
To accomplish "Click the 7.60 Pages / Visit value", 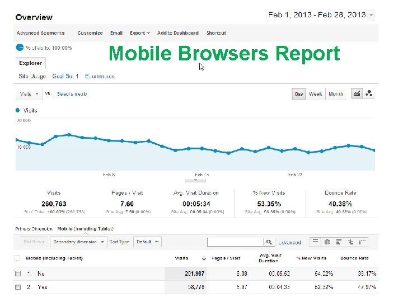I will 127,204.
